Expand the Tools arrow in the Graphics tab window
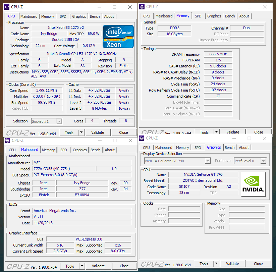This screenshot has width=276, height=272. pos(216,264)
